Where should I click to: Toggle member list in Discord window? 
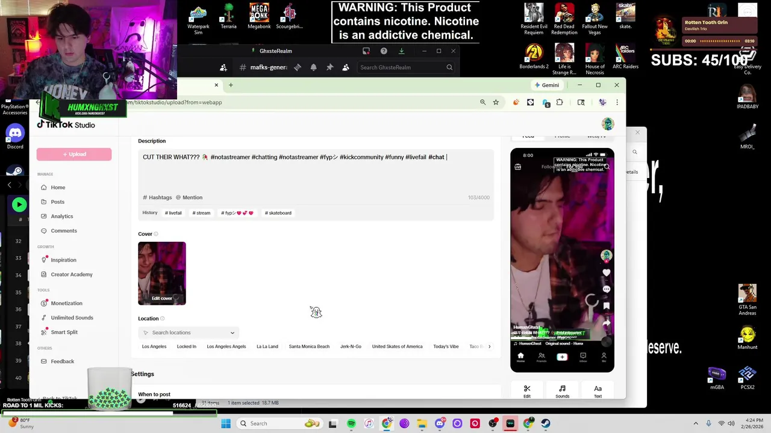[x=346, y=67]
